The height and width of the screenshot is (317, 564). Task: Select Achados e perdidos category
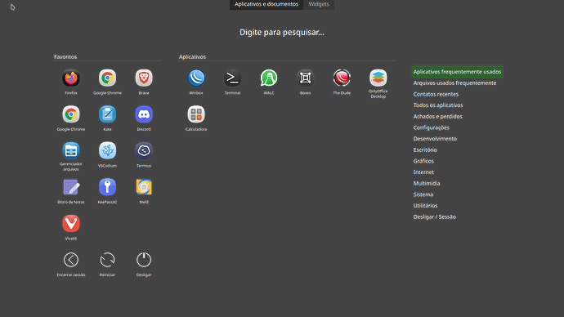point(438,117)
